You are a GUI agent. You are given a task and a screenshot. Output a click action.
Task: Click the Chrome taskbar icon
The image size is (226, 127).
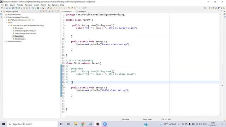click(x=83, y=124)
